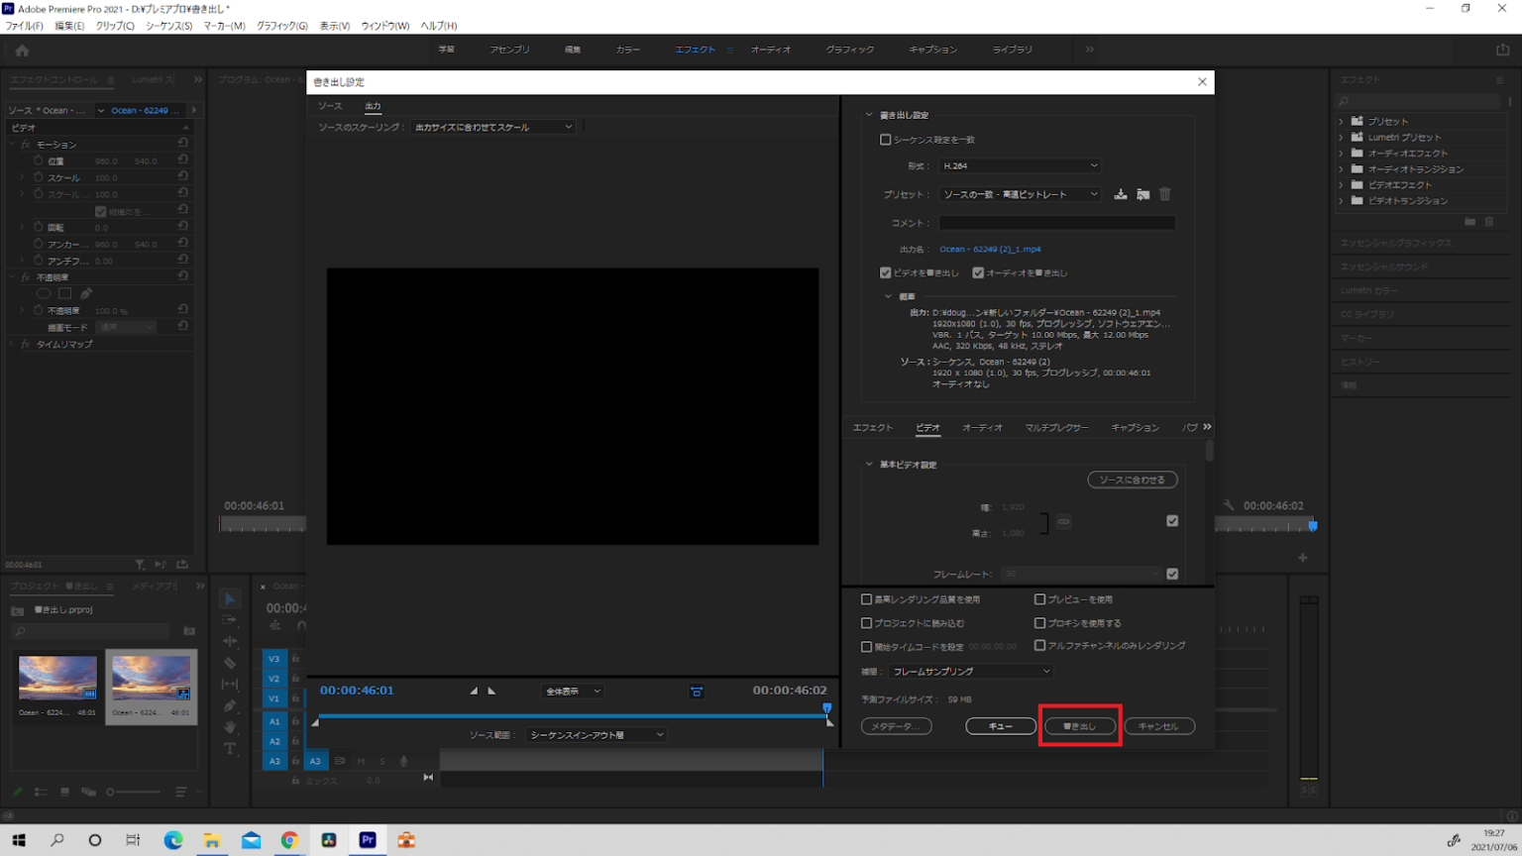Image resolution: width=1522 pixels, height=856 pixels.
Task: Click the delete preset trash icon
Action: point(1164,194)
